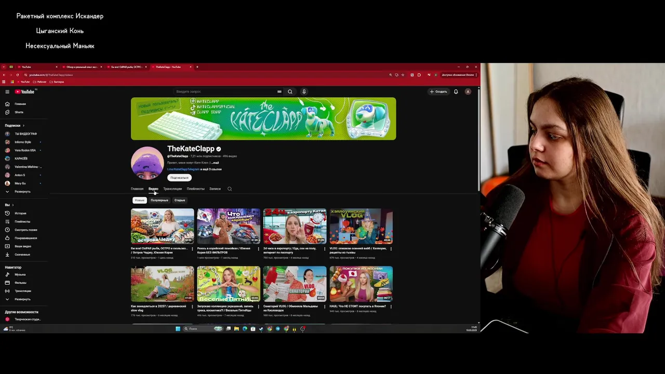The width and height of the screenshot is (665, 374).
Task: Open notifications bell
Action: coord(456,91)
